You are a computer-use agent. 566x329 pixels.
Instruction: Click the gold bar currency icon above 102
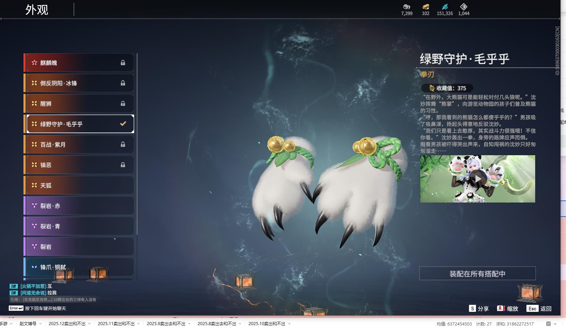(426, 7)
